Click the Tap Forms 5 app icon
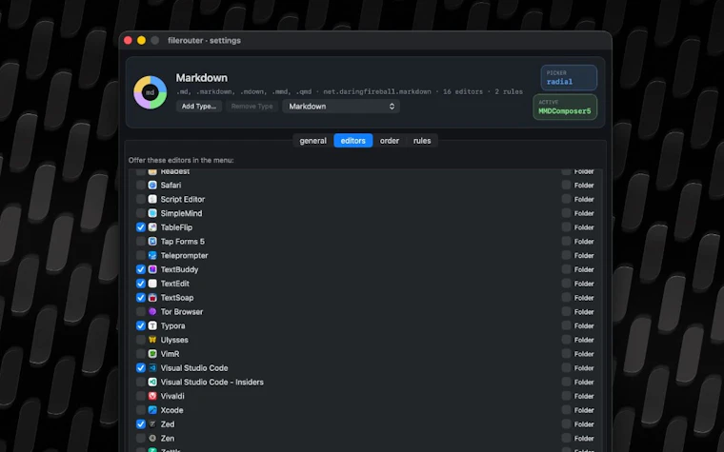The width and height of the screenshot is (724, 452). (x=152, y=241)
